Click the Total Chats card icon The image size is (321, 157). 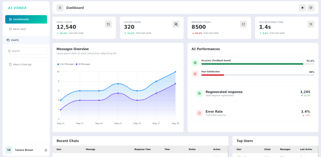(108, 24)
